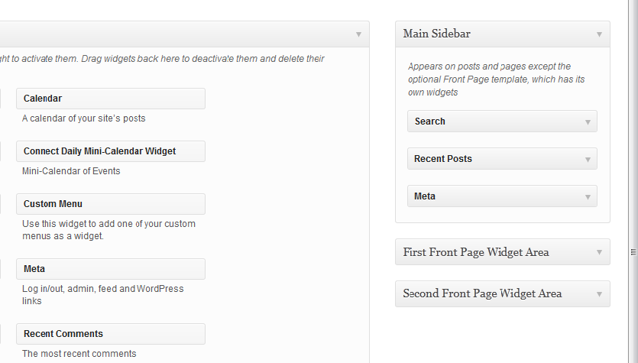Image resolution: width=638 pixels, height=363 pixels.
Task: Select the Recent Comments available widget
Action: tap(110, 334)
